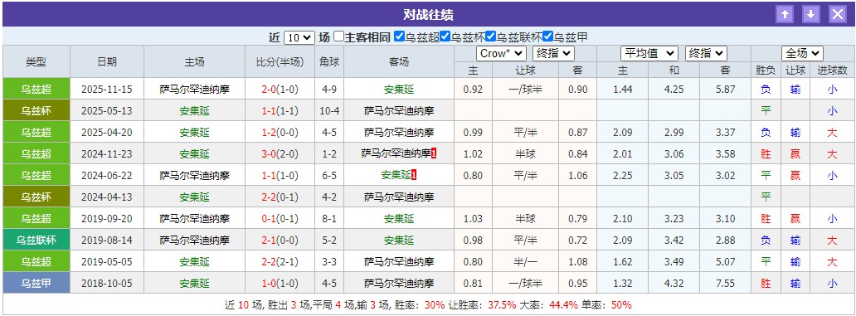Click corner count 8-1 in 2019-09-20 row

pyautogui.click(x=329, y=219)
